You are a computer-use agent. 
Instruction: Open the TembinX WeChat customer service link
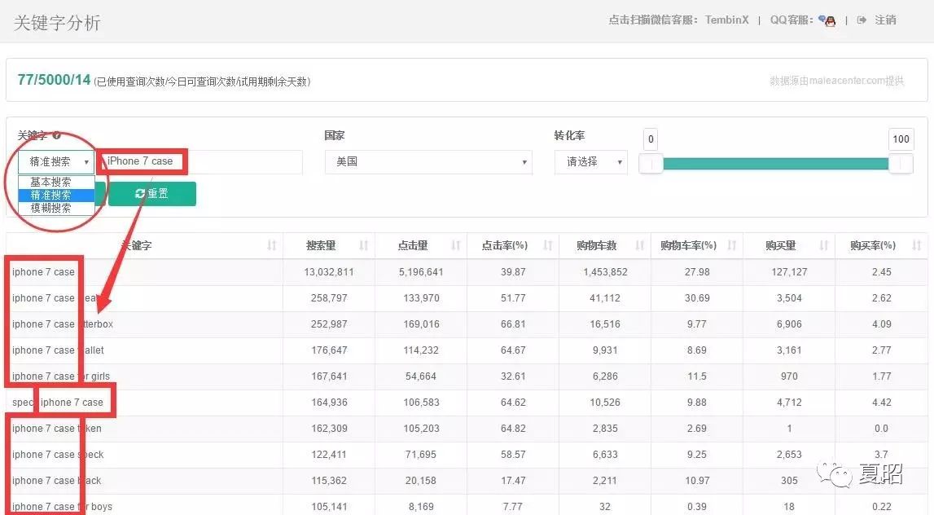tap(726, 20)
